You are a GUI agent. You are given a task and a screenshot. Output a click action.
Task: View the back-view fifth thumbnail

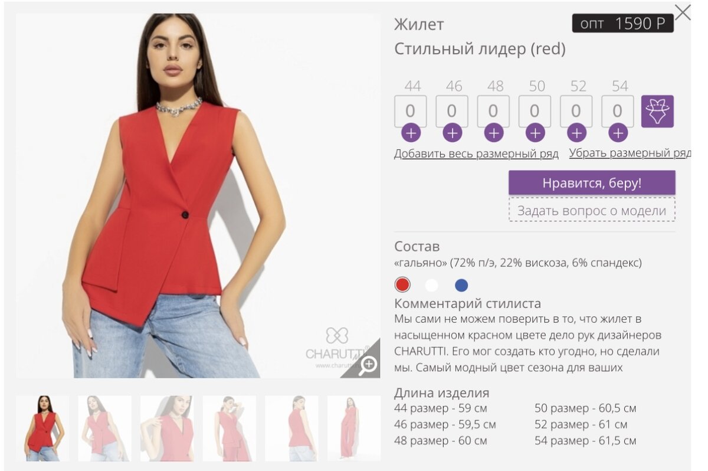click(291, 428)
